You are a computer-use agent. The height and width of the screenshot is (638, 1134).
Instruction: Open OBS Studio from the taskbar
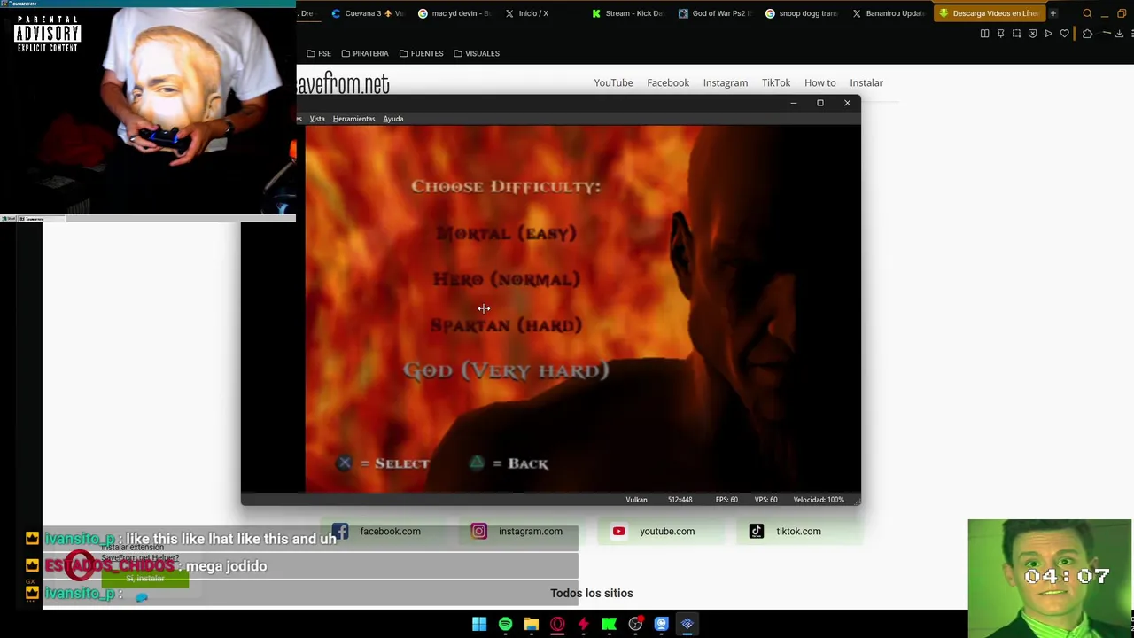(635, 624)
